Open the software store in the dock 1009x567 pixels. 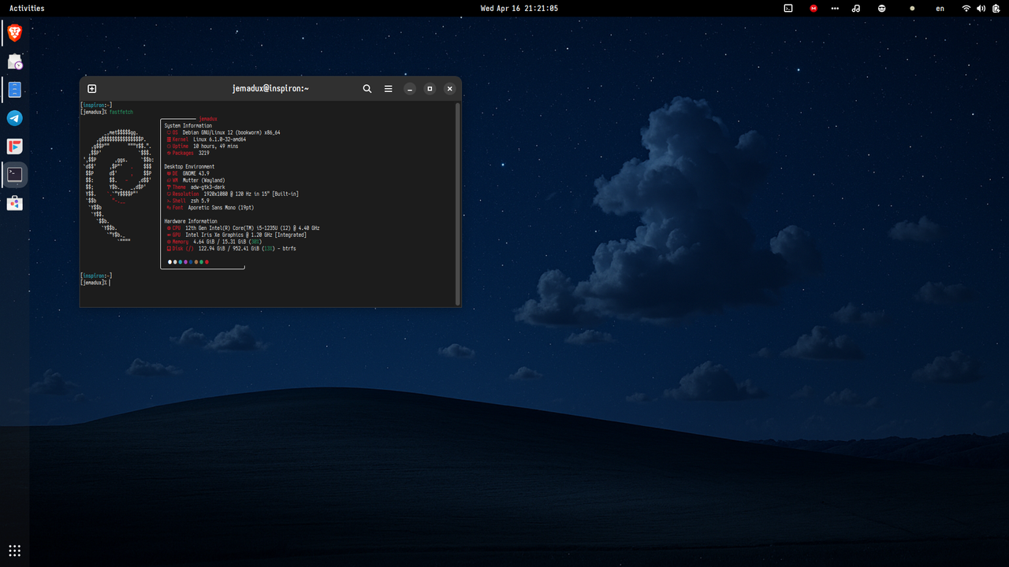pyautogui.click(x=15, y=203)
